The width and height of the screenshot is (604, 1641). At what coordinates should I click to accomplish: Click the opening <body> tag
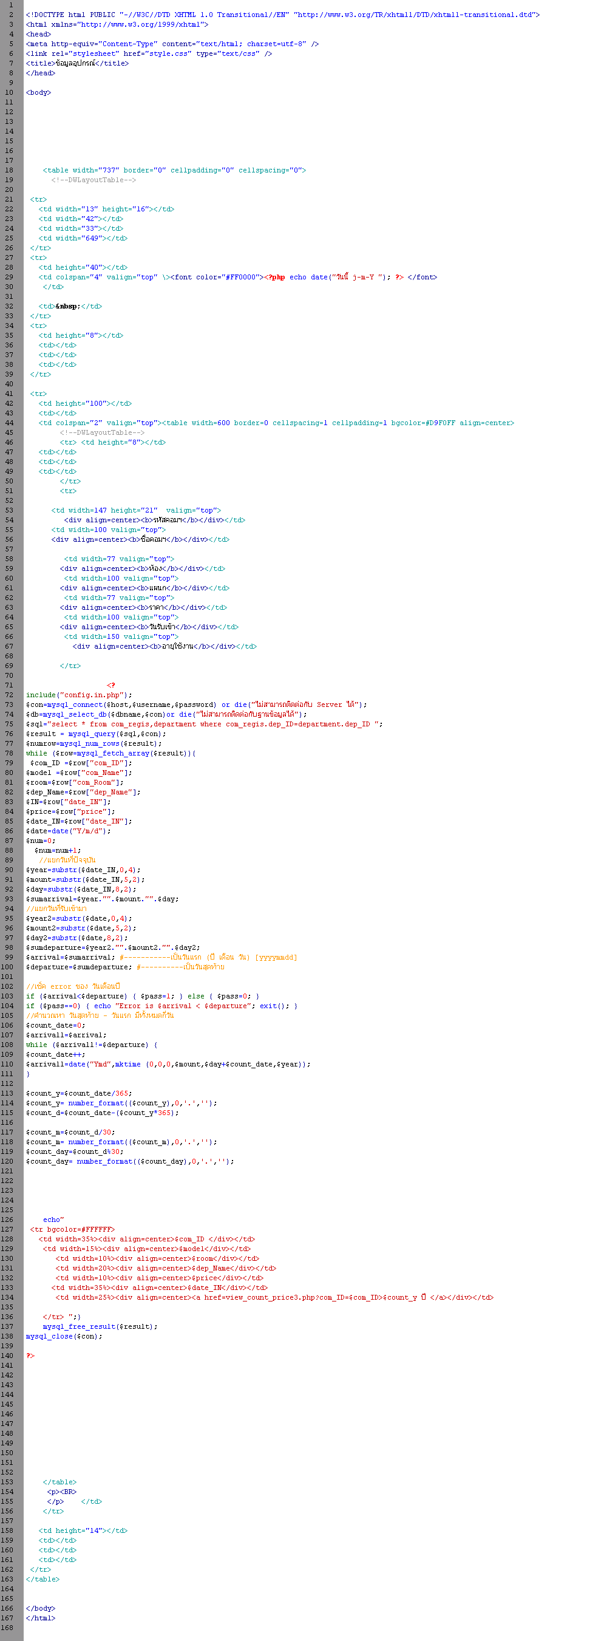pos(38,92)
